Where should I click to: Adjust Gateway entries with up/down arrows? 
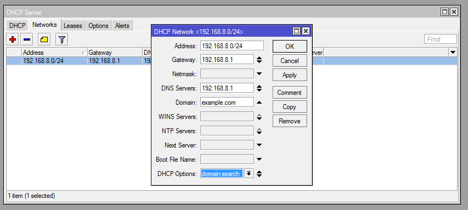tap(259, 60)
